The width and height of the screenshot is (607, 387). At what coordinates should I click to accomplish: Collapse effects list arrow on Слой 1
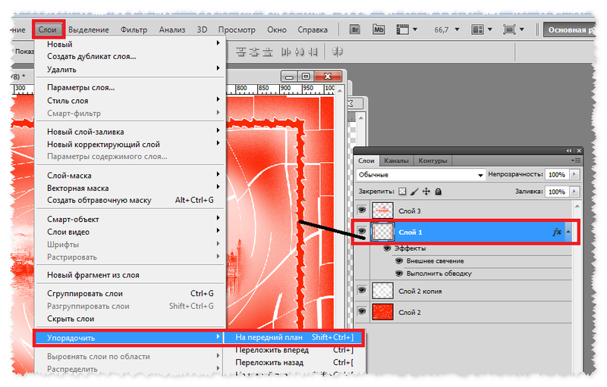click(x=568, y=232)
